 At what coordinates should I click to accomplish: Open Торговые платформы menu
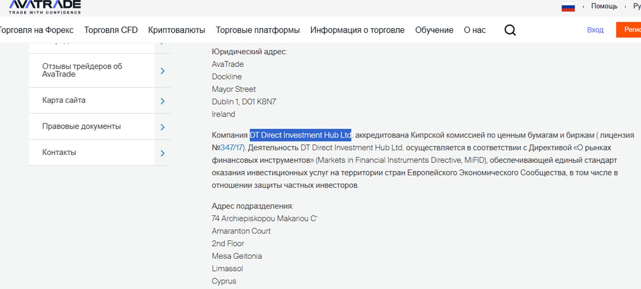coord(258,30)
